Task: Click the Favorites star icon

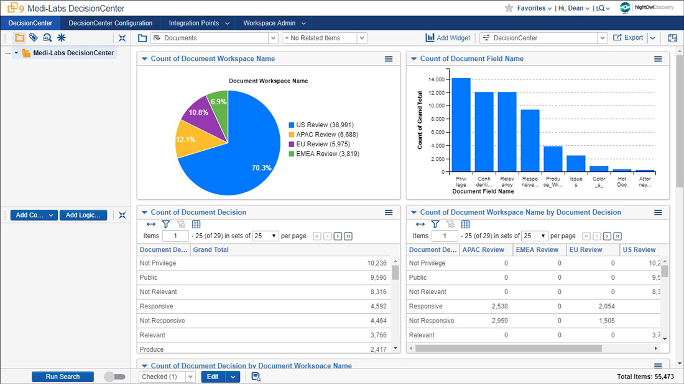Action: tap(509, 8)
